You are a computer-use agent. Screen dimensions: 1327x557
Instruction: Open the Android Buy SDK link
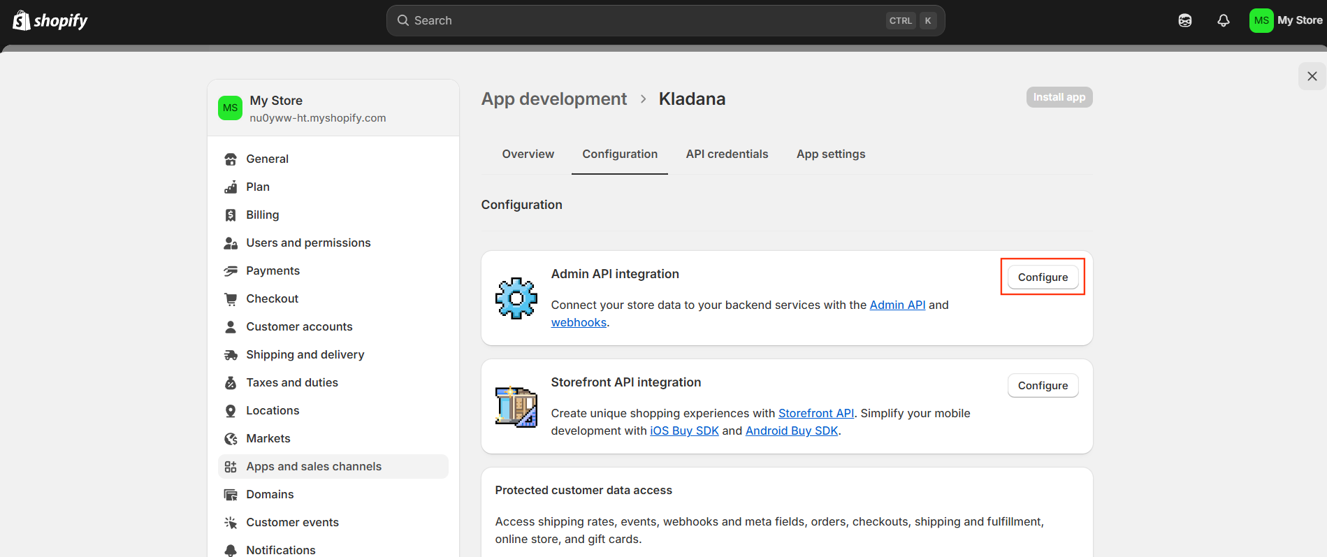792,431
